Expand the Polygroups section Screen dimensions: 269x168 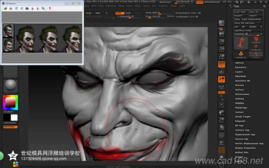241,108
